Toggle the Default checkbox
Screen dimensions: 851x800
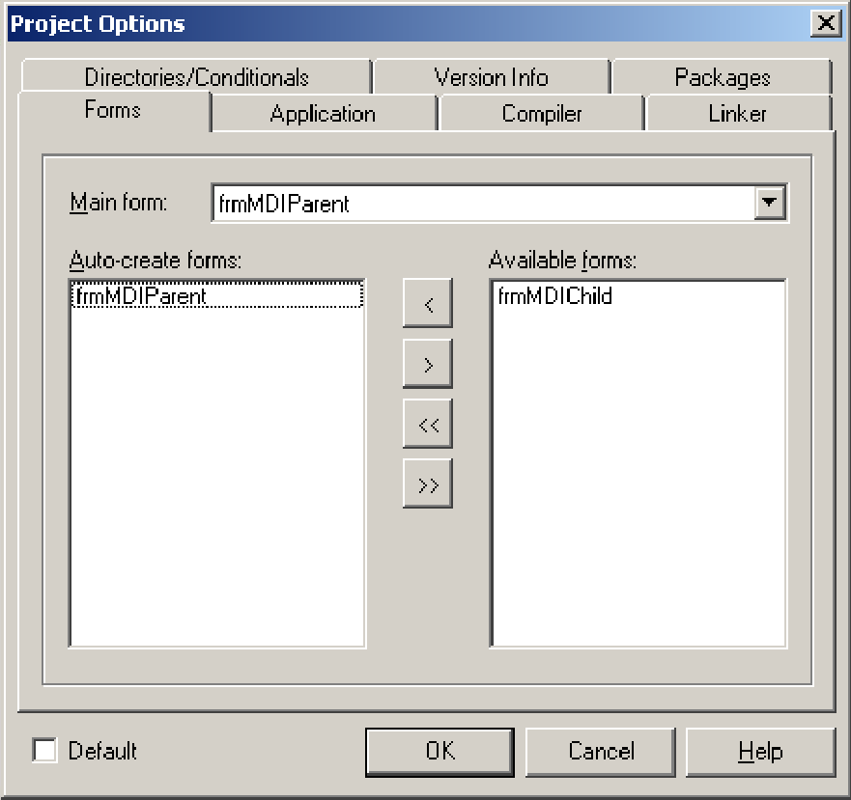pos(44,751)
